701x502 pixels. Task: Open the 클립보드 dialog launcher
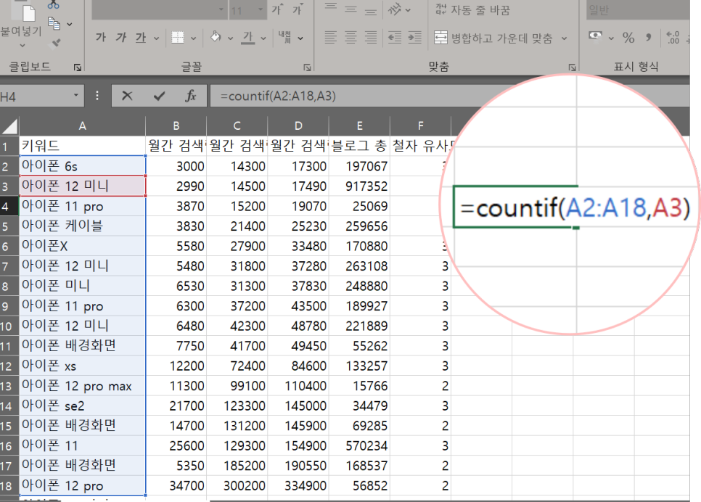78,67
